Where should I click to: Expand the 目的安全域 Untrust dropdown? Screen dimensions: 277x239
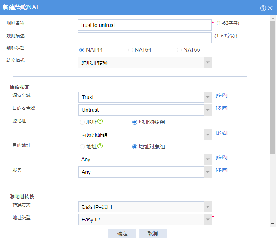tap(208, 110)
